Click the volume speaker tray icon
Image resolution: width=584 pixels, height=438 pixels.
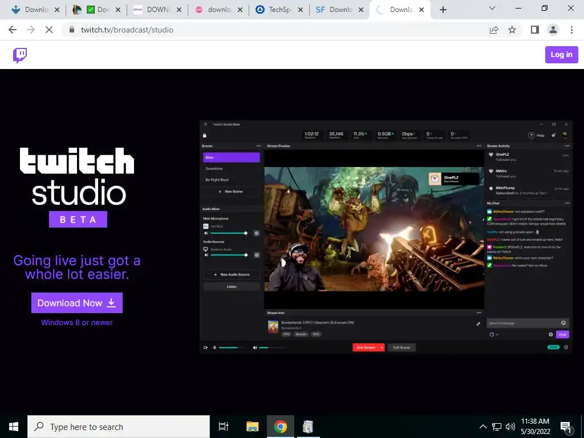510,427
